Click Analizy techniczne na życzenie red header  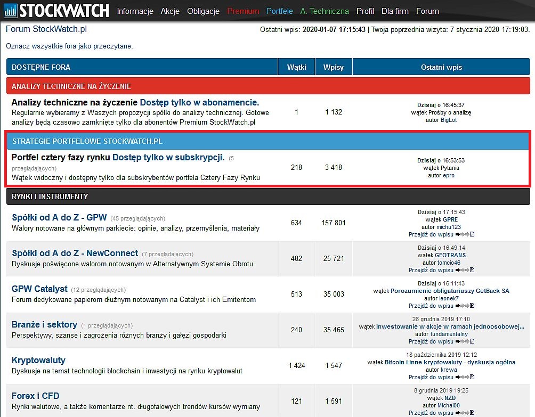[268, 86]
